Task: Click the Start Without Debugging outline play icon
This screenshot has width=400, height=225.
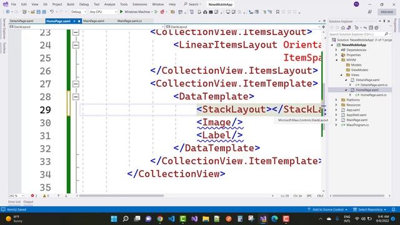Action: (156, 12)
